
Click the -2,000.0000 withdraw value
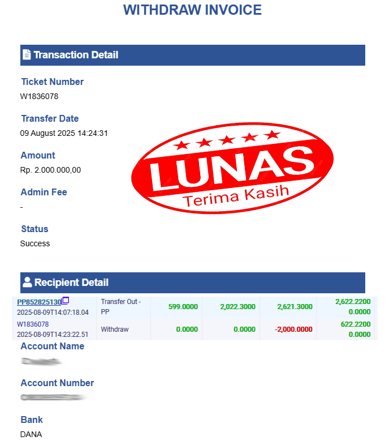[293, 329]
